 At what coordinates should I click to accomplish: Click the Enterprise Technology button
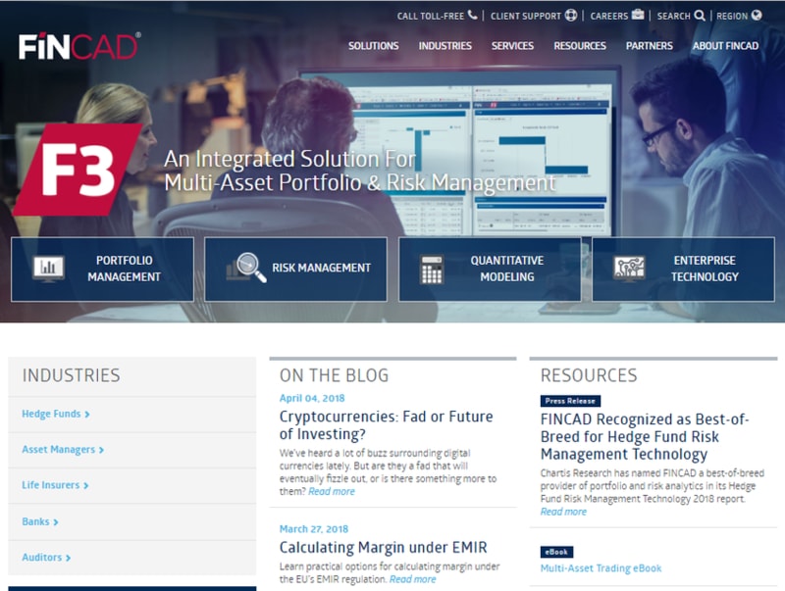pos(683,269)
